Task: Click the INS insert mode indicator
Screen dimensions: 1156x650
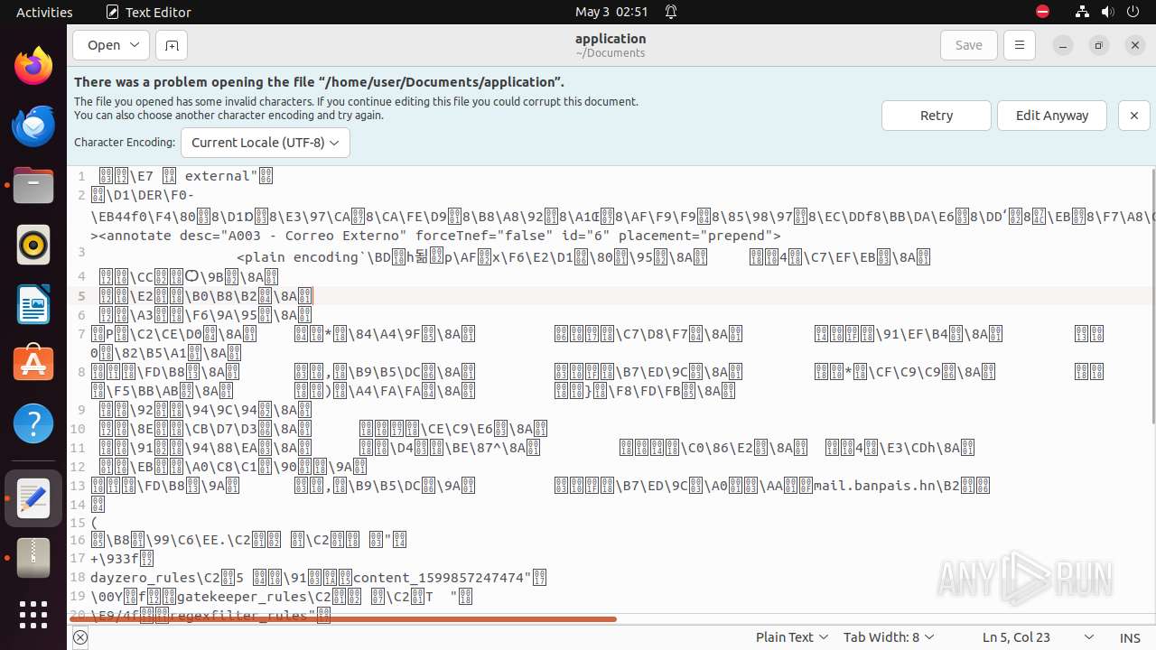Action: point(1130,637)
